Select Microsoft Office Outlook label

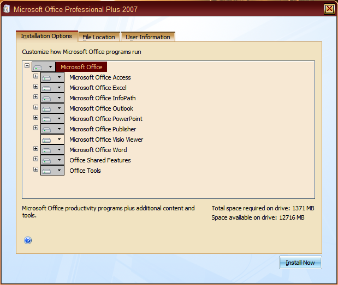pyautogui.click(x=101, y=108)
